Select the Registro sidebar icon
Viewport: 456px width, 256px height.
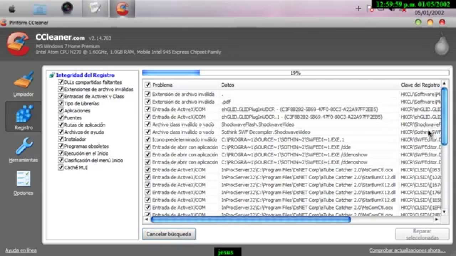point(24,117)
